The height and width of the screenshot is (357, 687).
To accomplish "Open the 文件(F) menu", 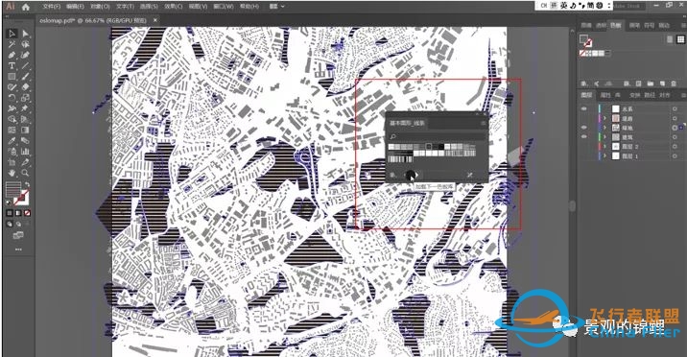I will [52, 7].
